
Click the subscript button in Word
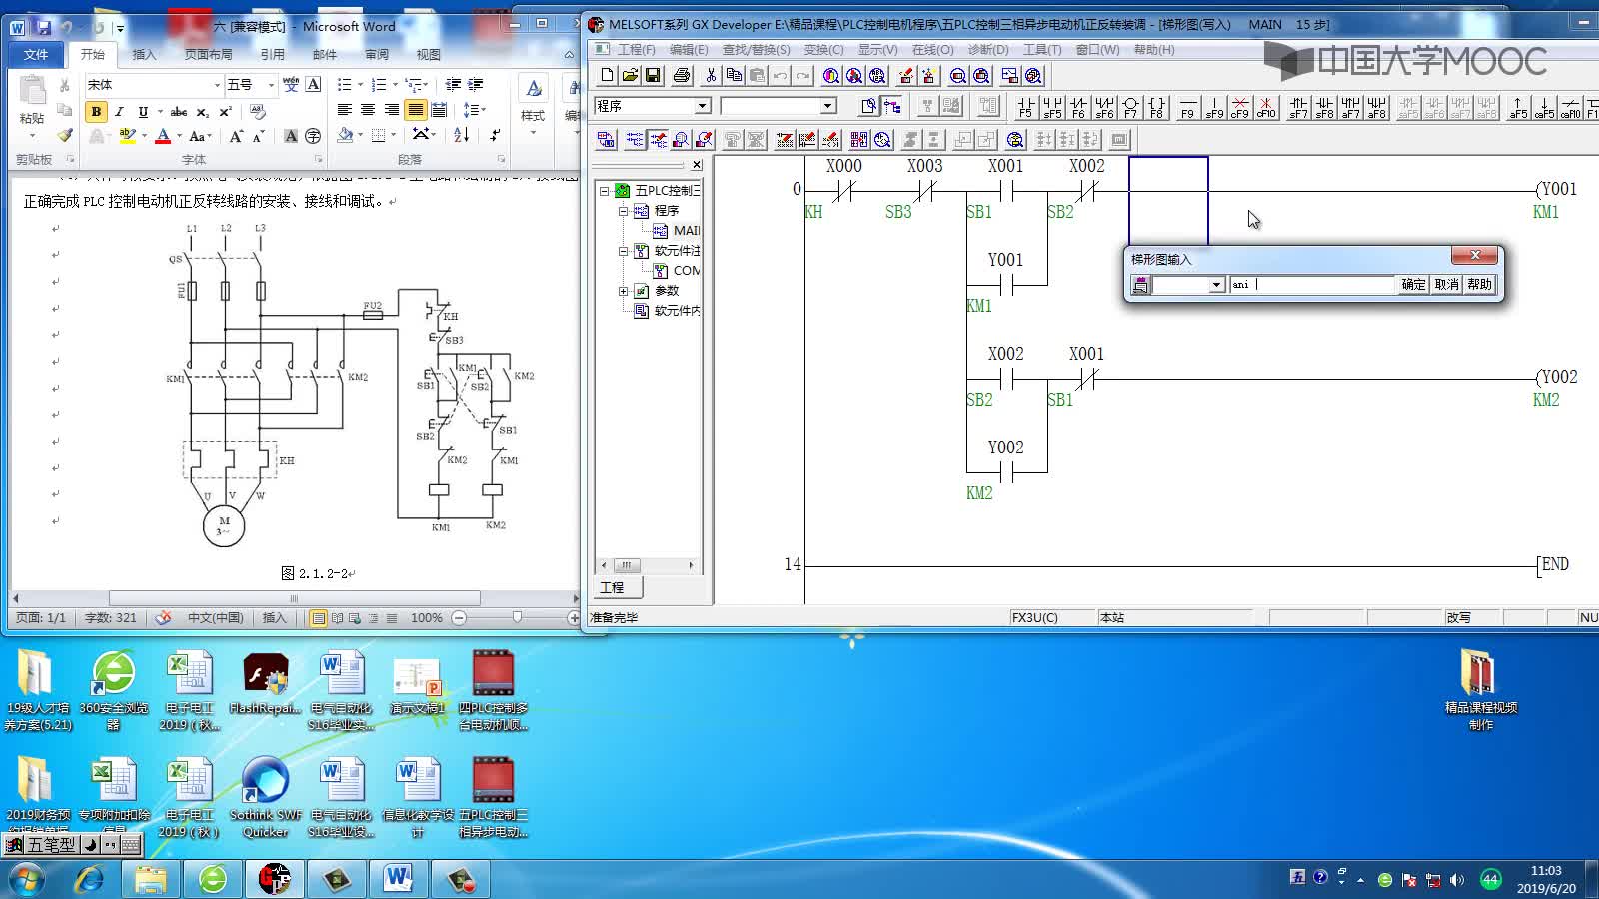pos(203,111)
